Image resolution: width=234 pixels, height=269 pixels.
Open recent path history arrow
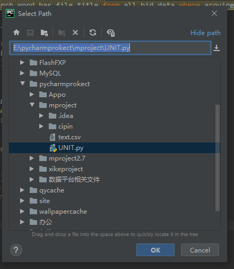pyautogui.click(x=216, y=48)
